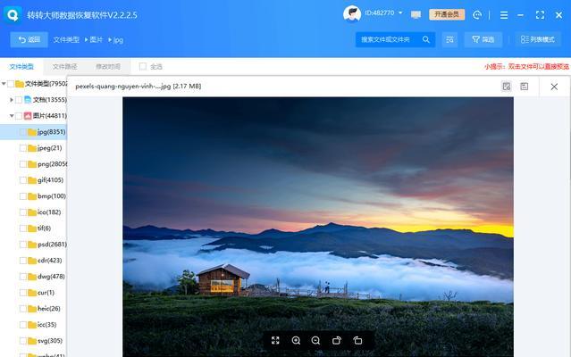Check the jpeg(21) folder checkbox
This screenshot has height=357, width=571.
click(23, 148)
